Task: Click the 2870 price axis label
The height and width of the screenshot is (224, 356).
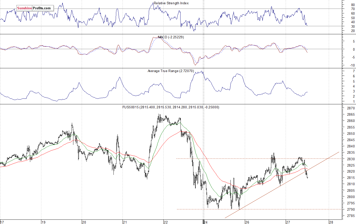Action: (x=351, y=108)
